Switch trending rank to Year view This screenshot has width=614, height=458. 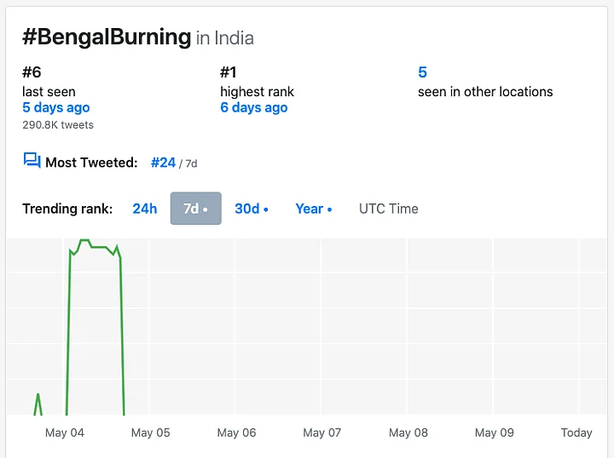(x=313, y=209)
